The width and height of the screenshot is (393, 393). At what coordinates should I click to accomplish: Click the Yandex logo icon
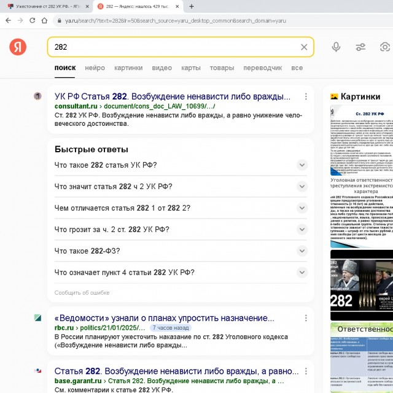(18, 47)
